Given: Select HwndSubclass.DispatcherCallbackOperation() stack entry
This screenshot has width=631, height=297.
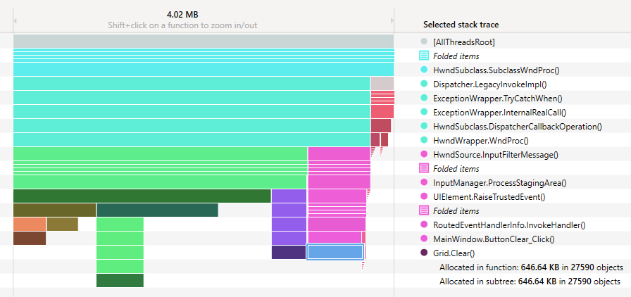Looking at the screenshot, I should point(517,126).
